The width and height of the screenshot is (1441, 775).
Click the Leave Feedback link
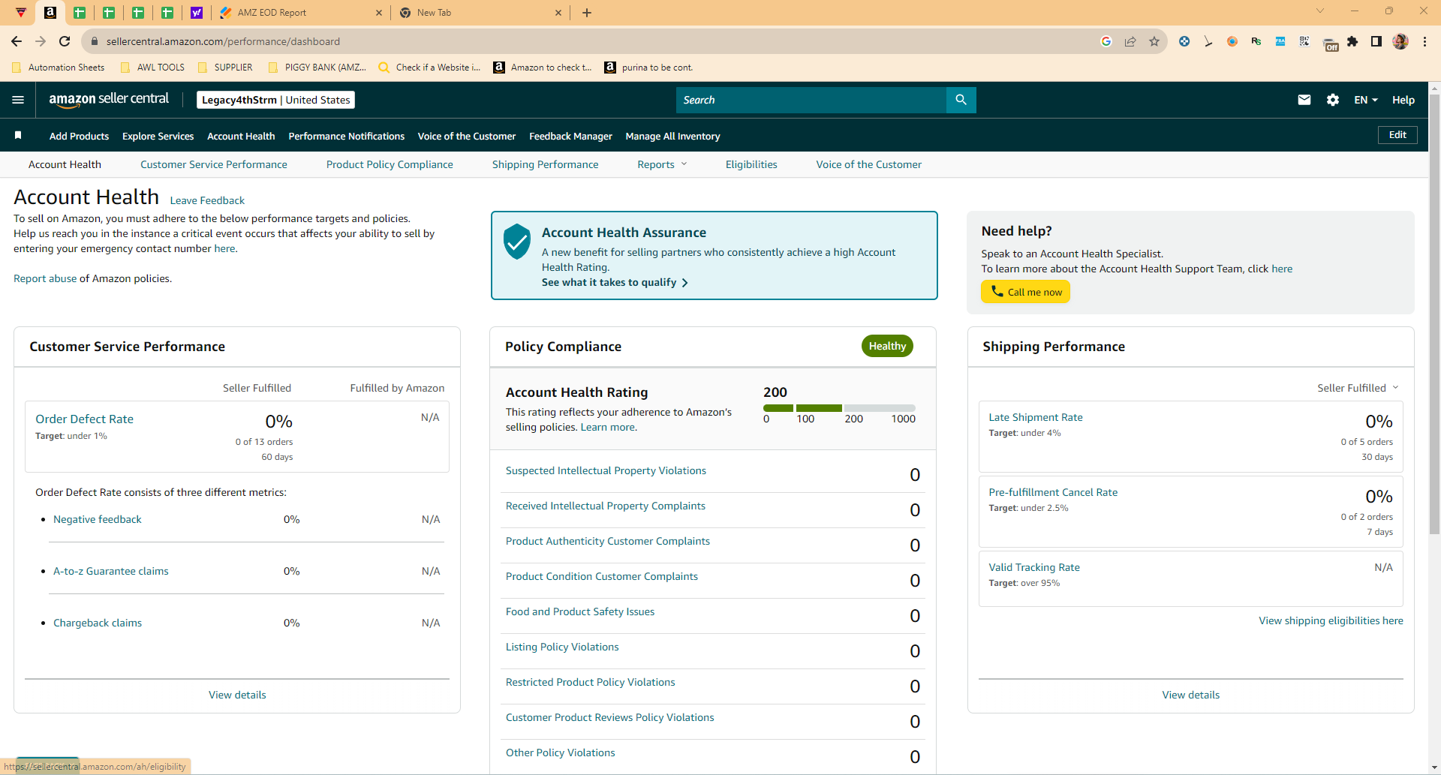coord(207,200)
